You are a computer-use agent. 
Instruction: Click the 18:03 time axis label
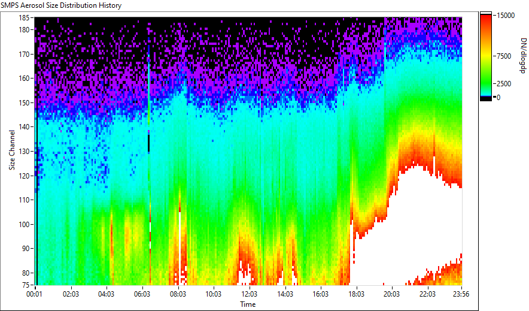(x=356, y=294)
